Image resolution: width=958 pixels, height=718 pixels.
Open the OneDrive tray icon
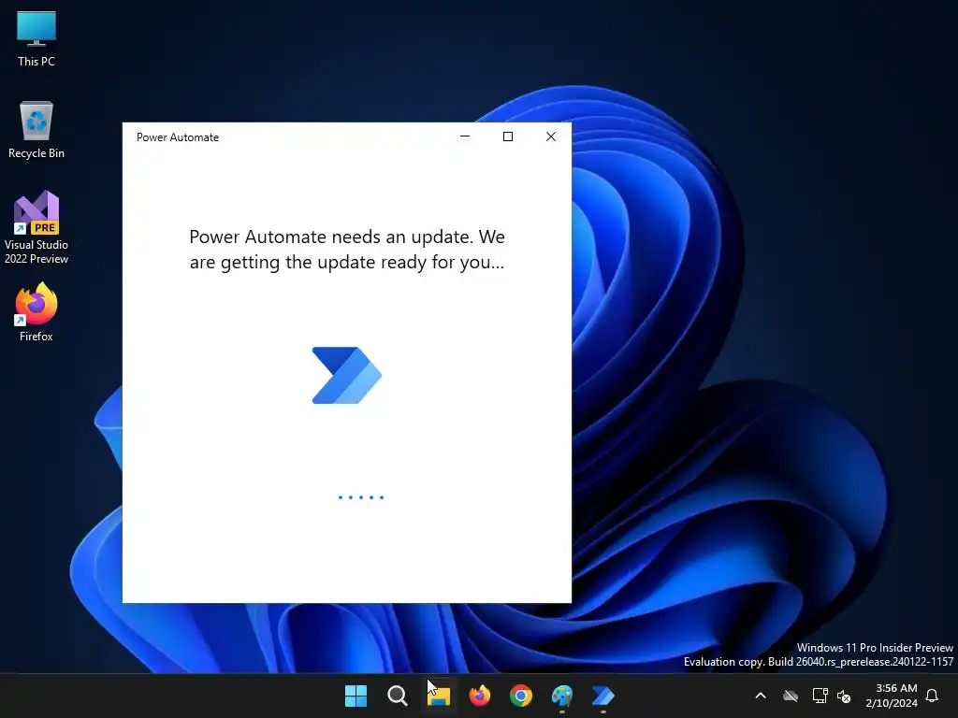tap(791, 696)
